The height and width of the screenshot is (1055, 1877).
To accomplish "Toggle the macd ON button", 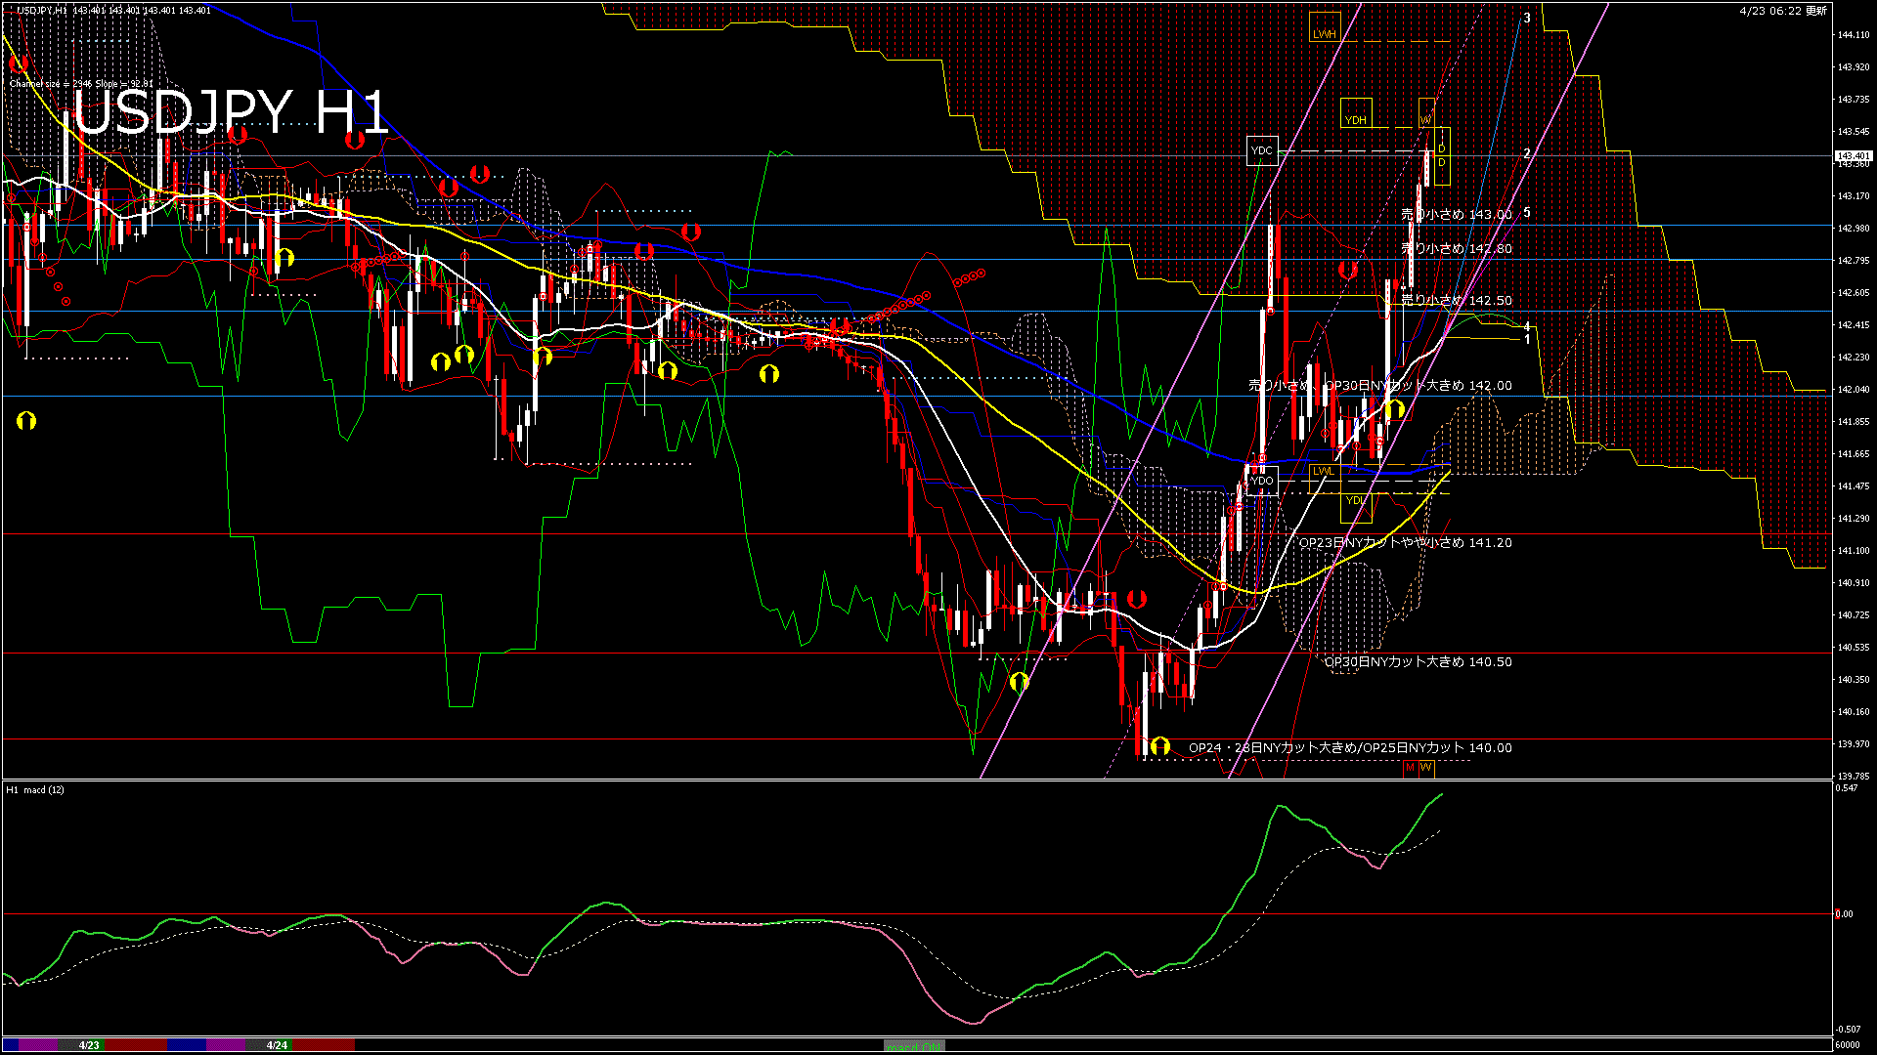I will click(914, 1045).
